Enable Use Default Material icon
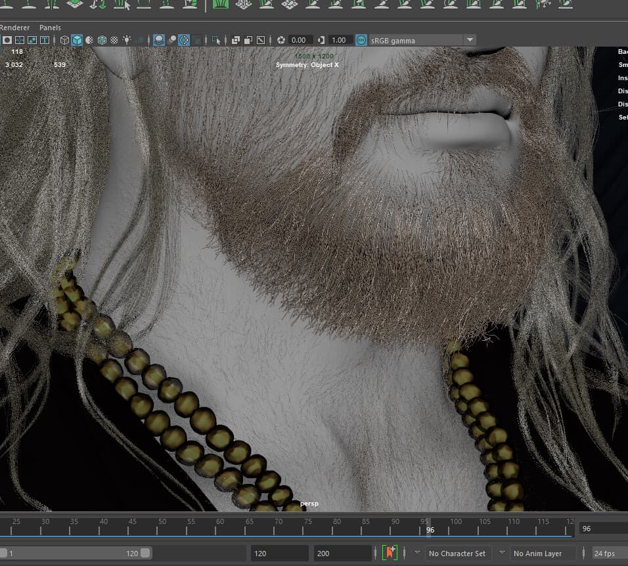The width and height of the screenshot is (628, 566). click(89, 40)
